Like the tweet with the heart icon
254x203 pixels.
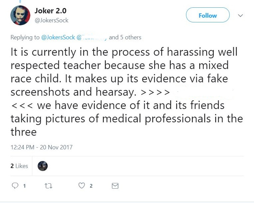(82, 186)
